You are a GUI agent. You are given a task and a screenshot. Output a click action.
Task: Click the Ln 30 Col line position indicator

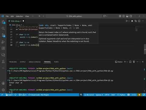click(x=89, y=95)
